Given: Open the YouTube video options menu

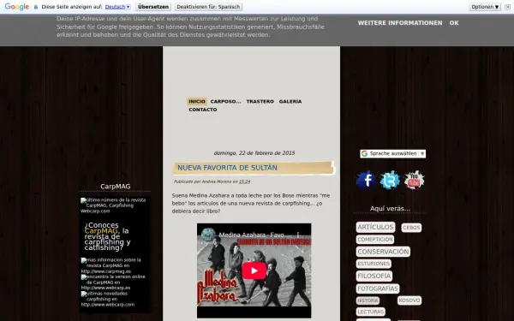Looking at the screenshot, I should click(x=297, y=235).
